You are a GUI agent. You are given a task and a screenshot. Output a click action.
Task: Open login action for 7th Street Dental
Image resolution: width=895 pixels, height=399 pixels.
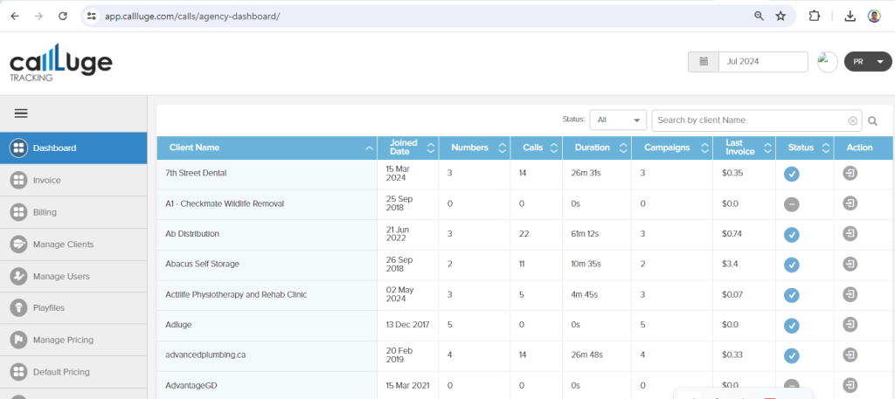coord(850,174)
